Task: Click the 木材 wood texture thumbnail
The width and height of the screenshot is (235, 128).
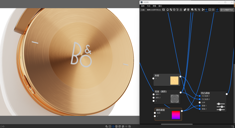Action: (x=174, y=80)
